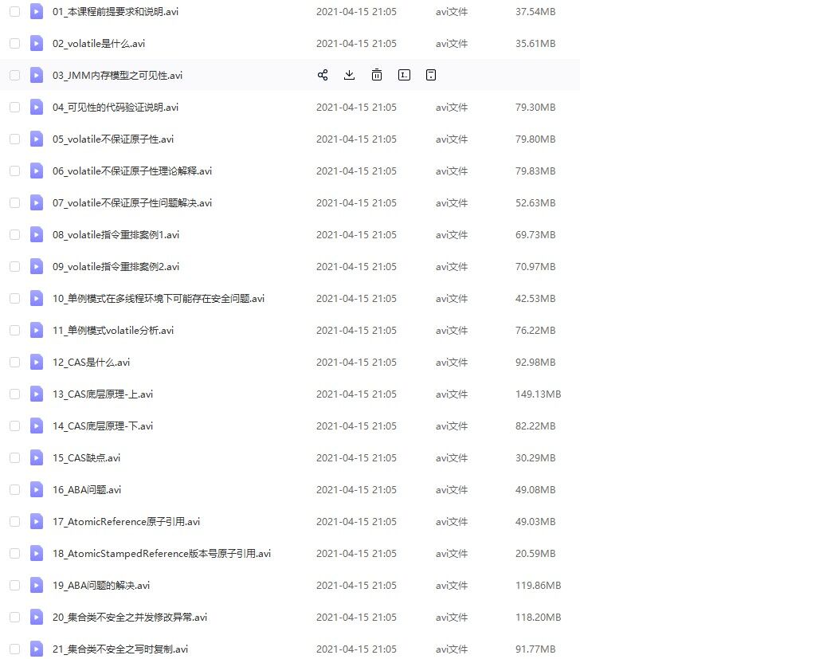Click video icon of 01_本课程前提要求和说明.avi
The height and width of the screenshot is (659, 815).
37,11
